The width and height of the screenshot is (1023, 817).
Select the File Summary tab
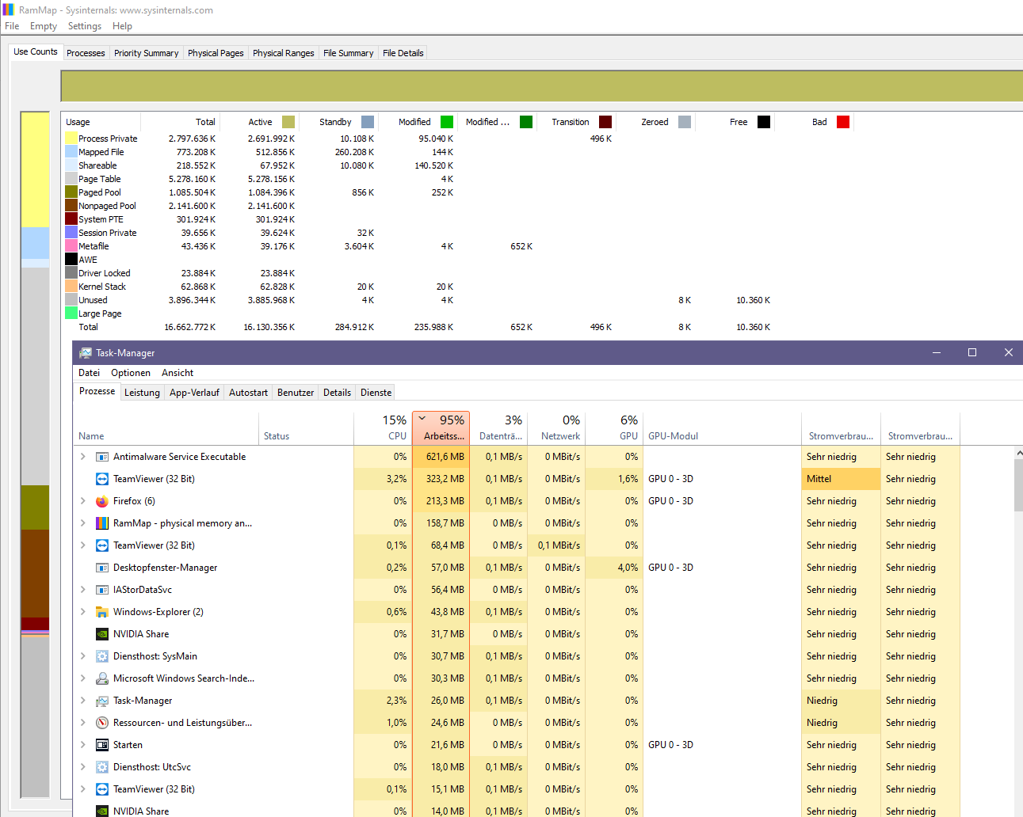(348, 53)
